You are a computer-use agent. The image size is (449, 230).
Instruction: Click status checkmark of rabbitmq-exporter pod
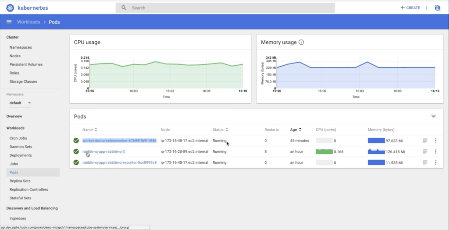click(x=76, y=162)
